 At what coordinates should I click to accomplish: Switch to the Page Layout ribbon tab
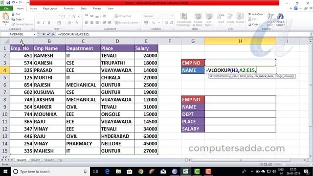[50, 8]
